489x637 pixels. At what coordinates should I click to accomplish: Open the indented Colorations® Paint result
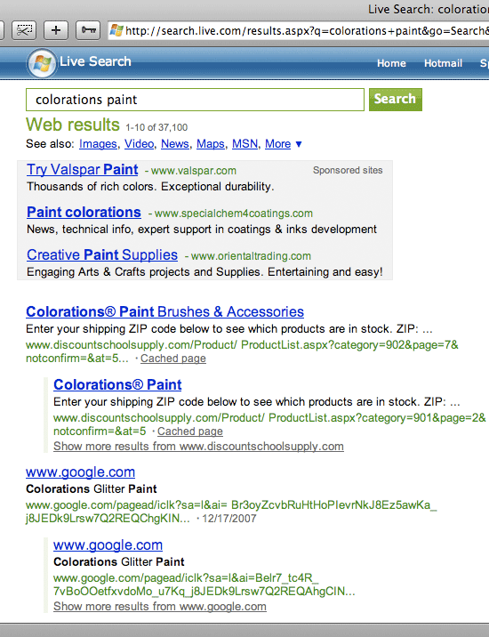point(117,384)
